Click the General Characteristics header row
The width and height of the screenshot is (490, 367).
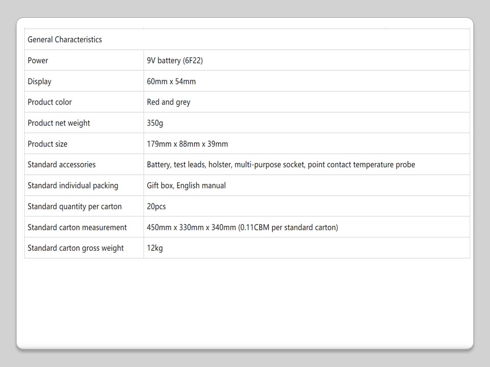click(65, 40)
